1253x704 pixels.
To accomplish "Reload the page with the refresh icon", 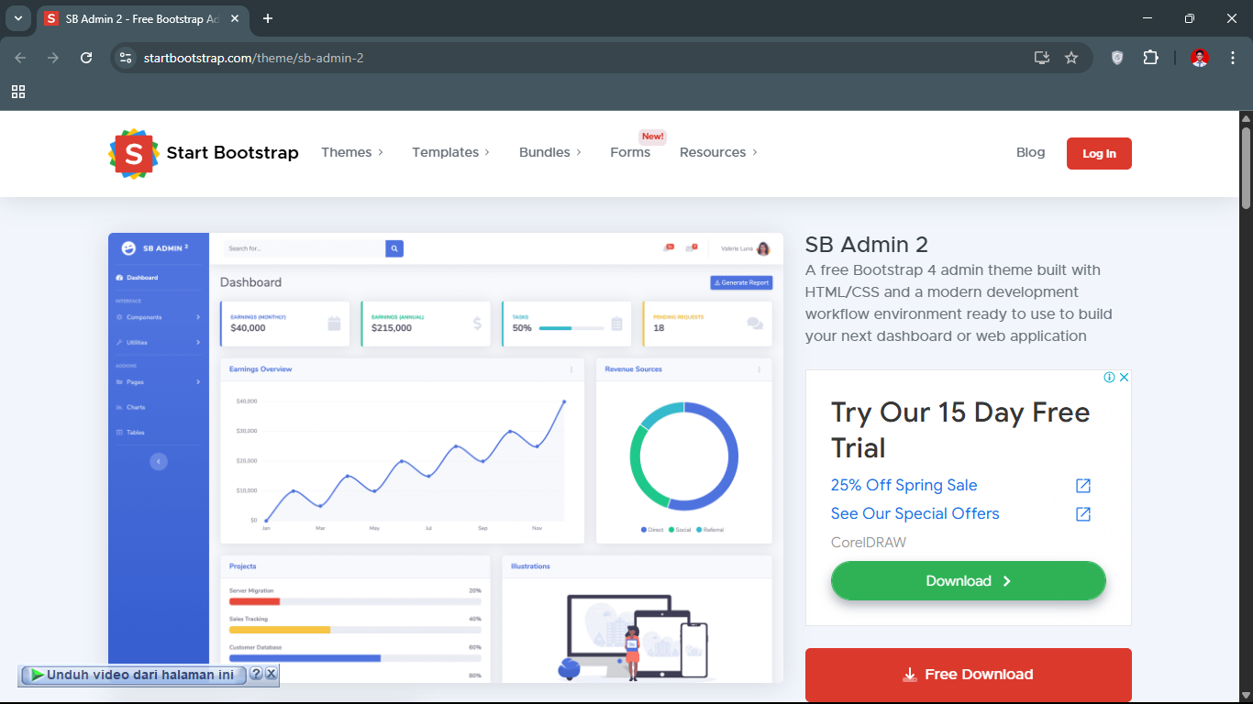I will [x=86, y=58].
